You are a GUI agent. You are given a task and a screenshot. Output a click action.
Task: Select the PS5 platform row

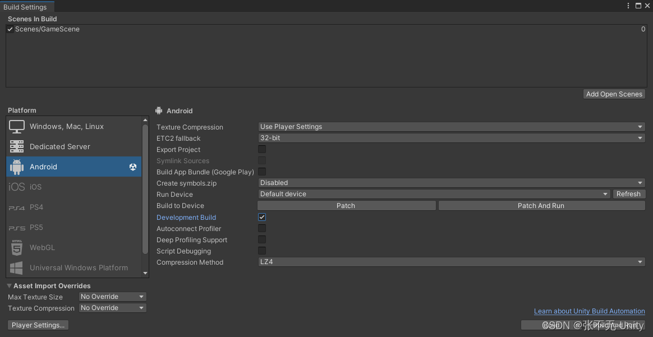point(73,228)
